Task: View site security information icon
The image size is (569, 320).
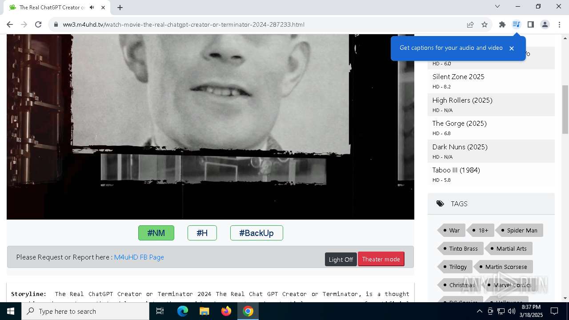Action: coord(56,24)
